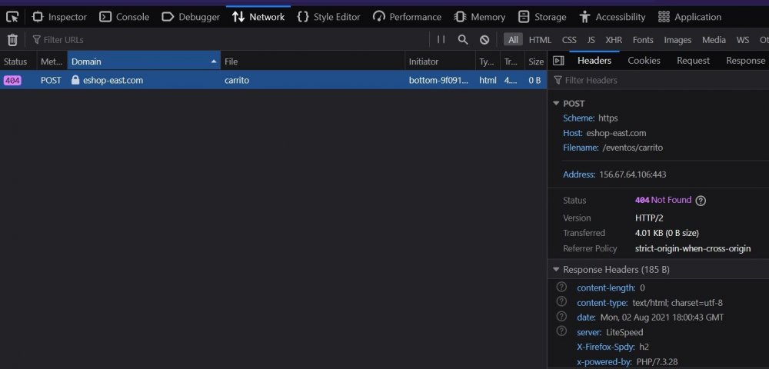Open help icon for server header
Image resolution: width=769 pixels, height=369 pixels.
(561, 331)
